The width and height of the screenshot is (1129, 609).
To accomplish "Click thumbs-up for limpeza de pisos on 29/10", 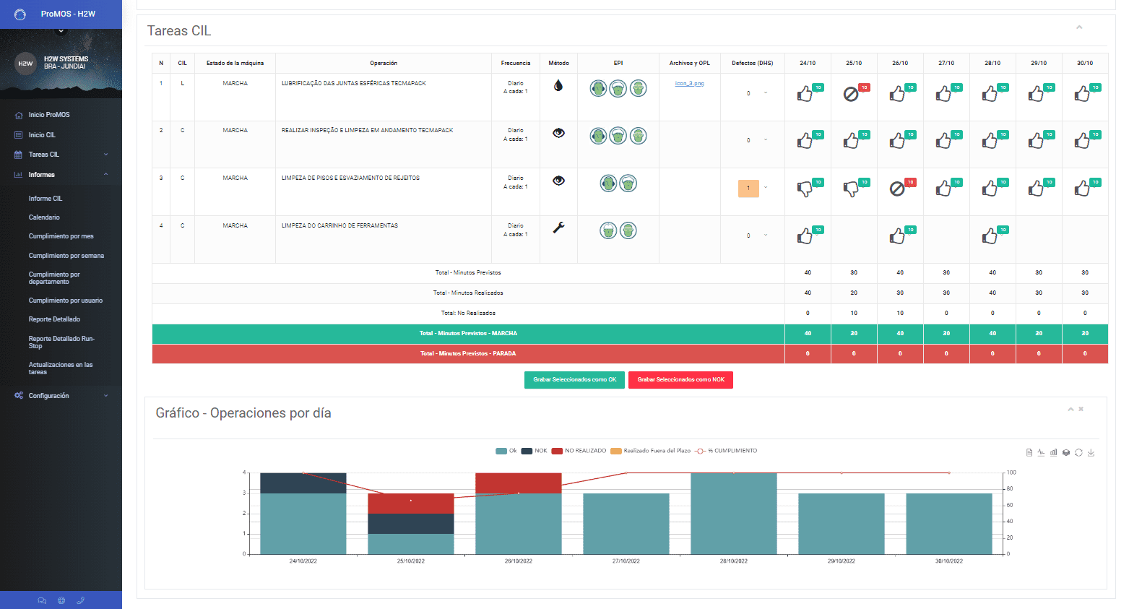I will [x=1036, y=189].
